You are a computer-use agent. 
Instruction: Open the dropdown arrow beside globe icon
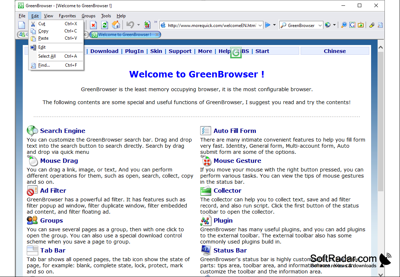pyautogui.click(x=334, y=25)
